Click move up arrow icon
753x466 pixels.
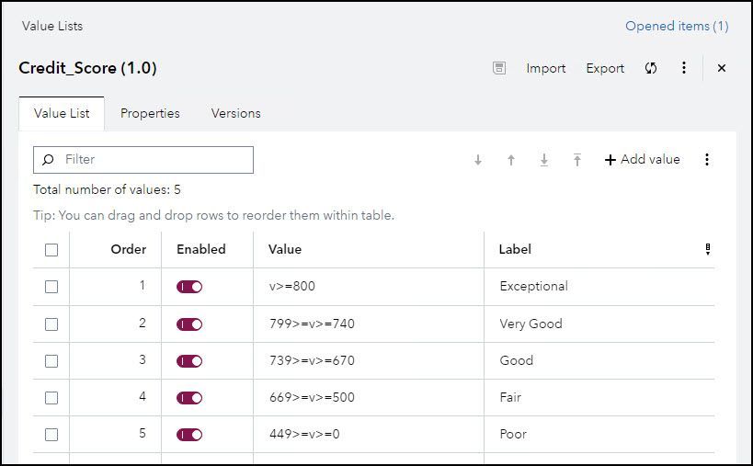coord(511,160)
